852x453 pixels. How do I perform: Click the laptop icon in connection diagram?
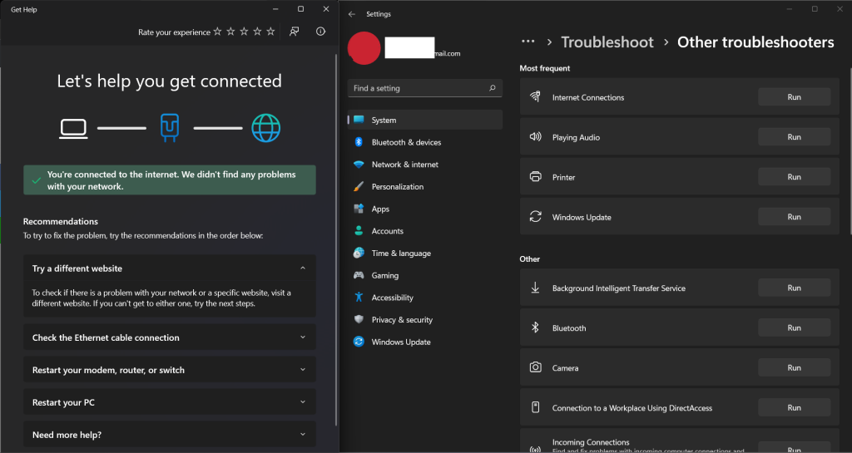click(73, 129)
